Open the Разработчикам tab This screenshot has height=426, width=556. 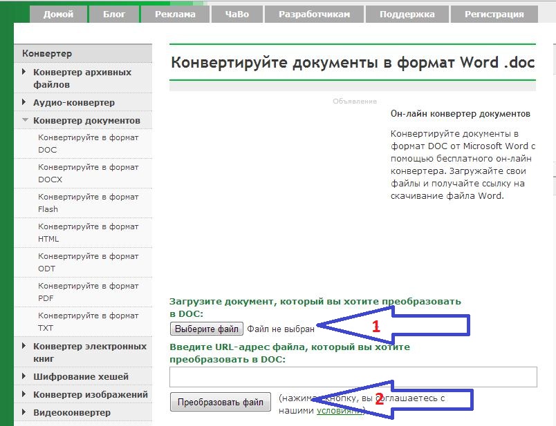tap(314, 14)
